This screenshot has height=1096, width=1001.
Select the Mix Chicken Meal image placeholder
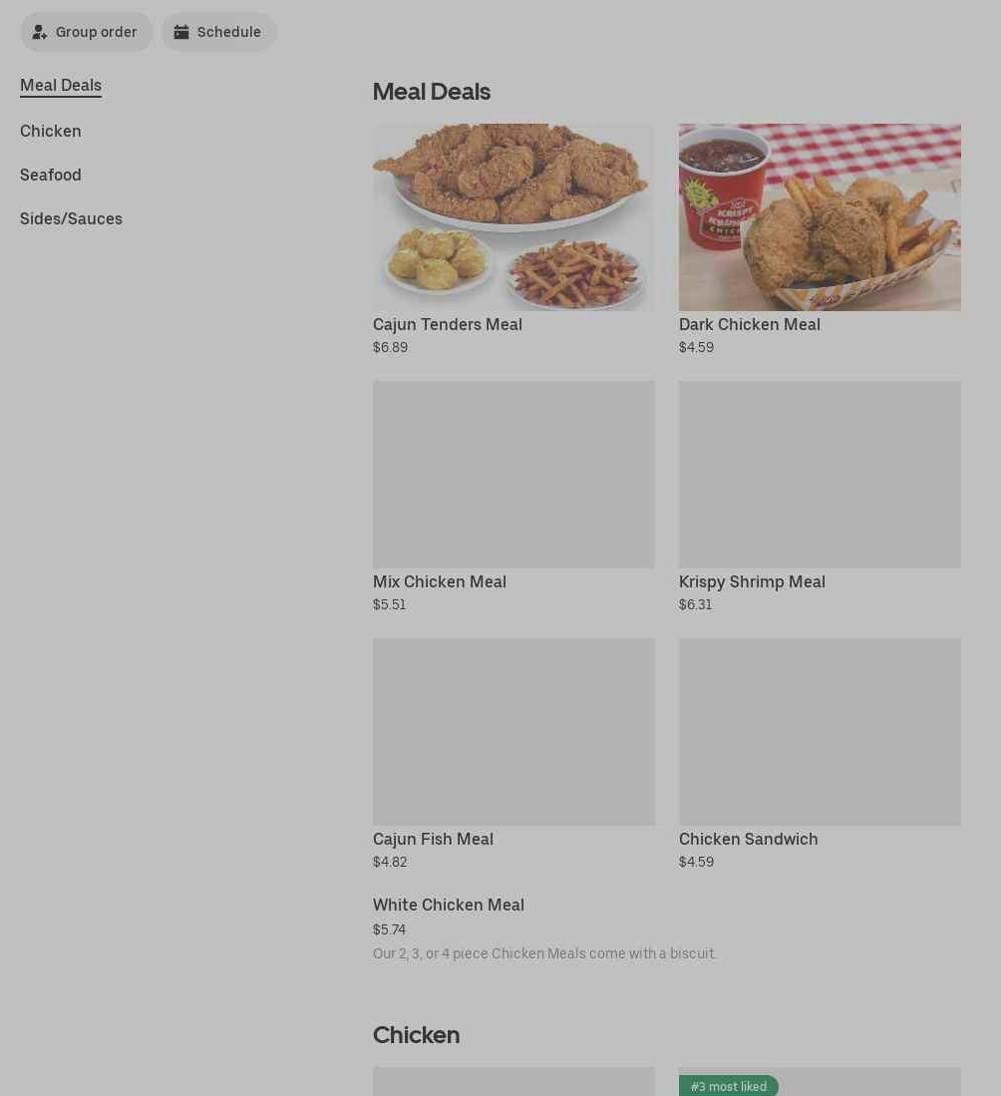(x=513, y=475)
